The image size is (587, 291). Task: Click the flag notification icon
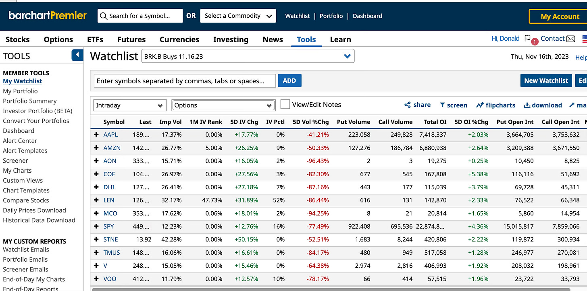(527, 39)
